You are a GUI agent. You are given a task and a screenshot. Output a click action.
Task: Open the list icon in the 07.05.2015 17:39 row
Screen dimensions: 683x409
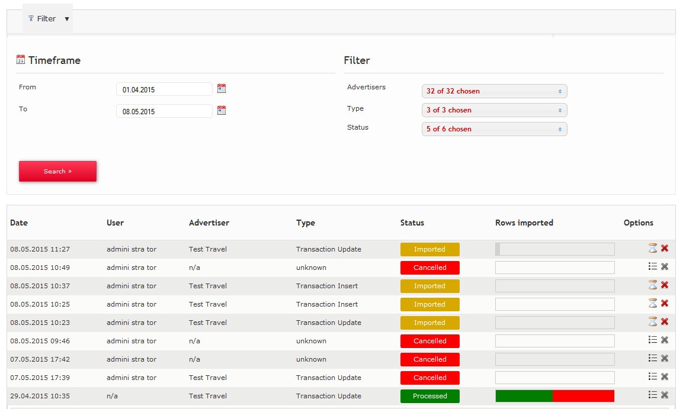[653, 376]
